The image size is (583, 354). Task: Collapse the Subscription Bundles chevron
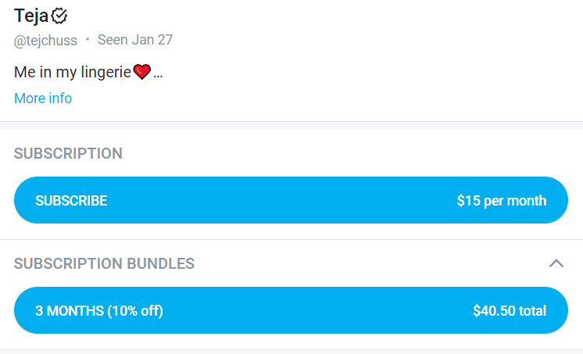tap(556, 263)
